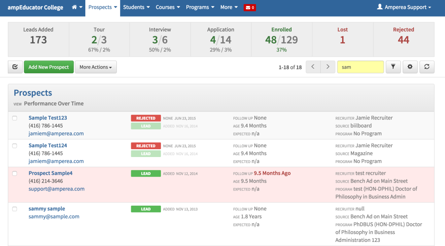This screenshot has height=246, width=445.
Task: Open Sample Test123 prospect profile
Action: 48,118
